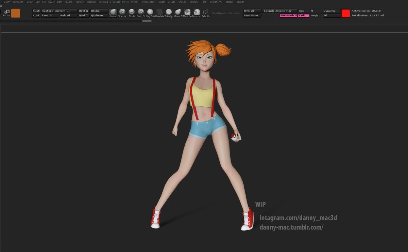Open the Material menu

click(x=91, y=2)
